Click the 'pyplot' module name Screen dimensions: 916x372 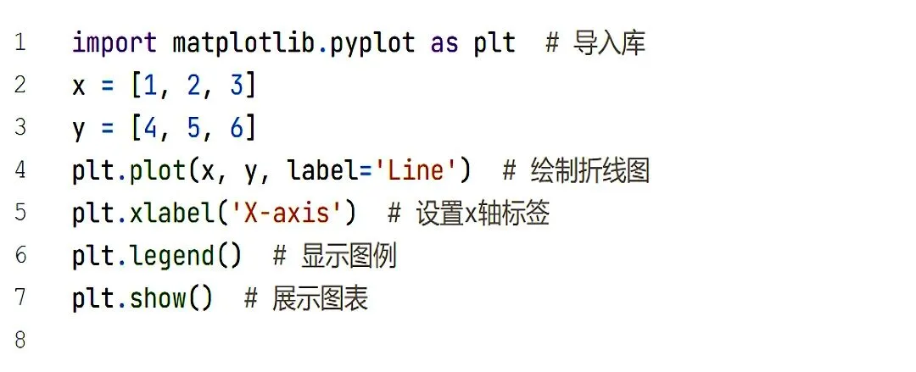372,43
